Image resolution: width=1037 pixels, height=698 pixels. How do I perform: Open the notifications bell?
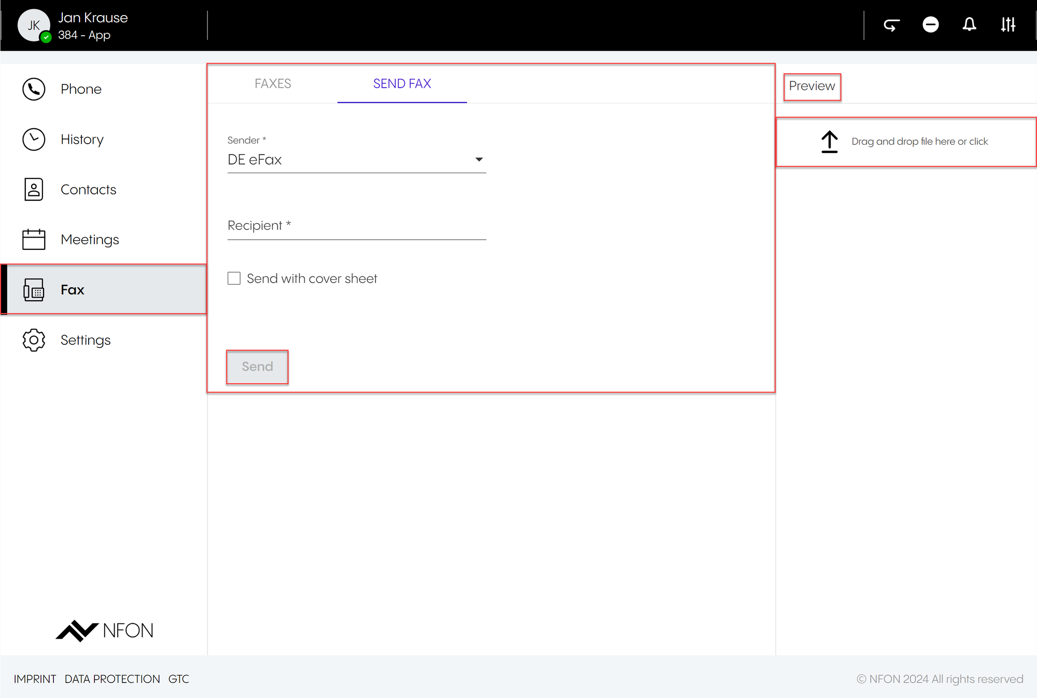[969, 25]
